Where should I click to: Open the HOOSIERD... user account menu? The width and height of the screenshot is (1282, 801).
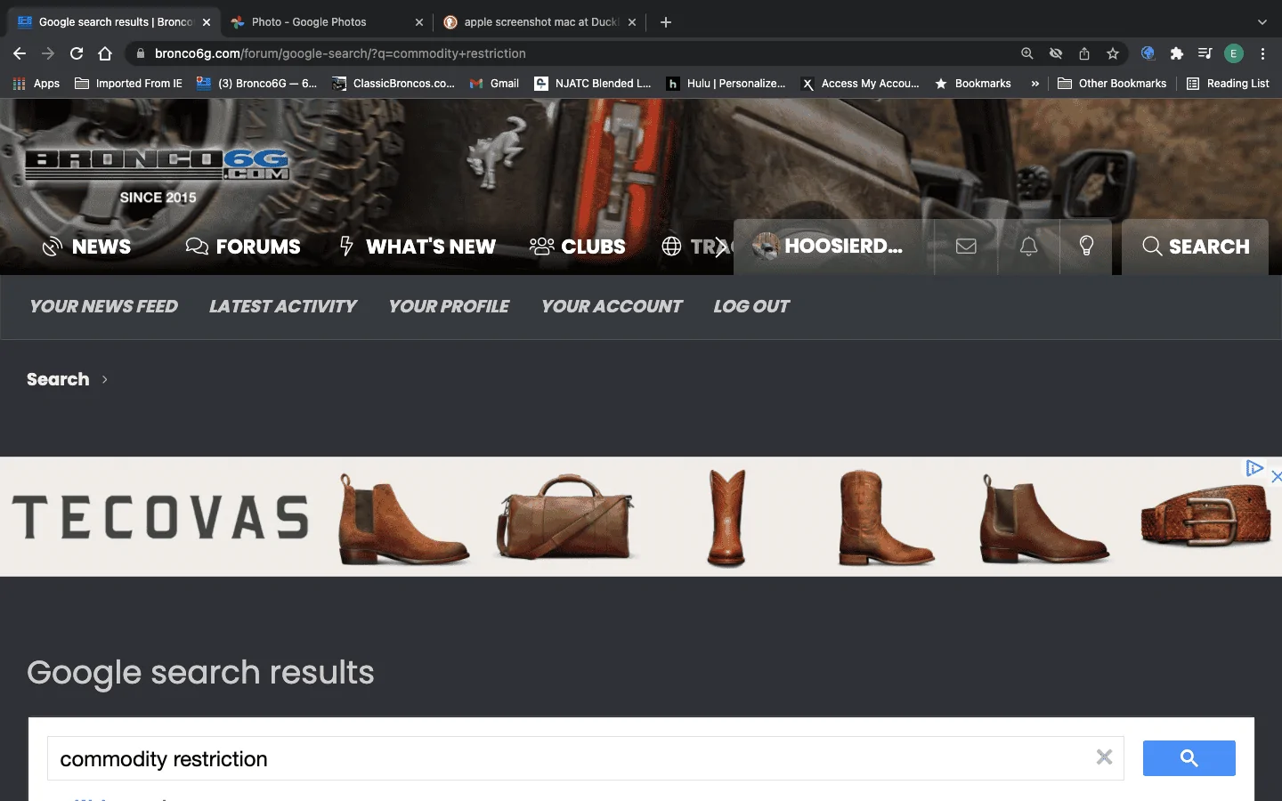point(828,247)
